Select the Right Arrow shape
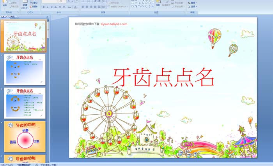273x166 pixels. [x=146, y=3]
